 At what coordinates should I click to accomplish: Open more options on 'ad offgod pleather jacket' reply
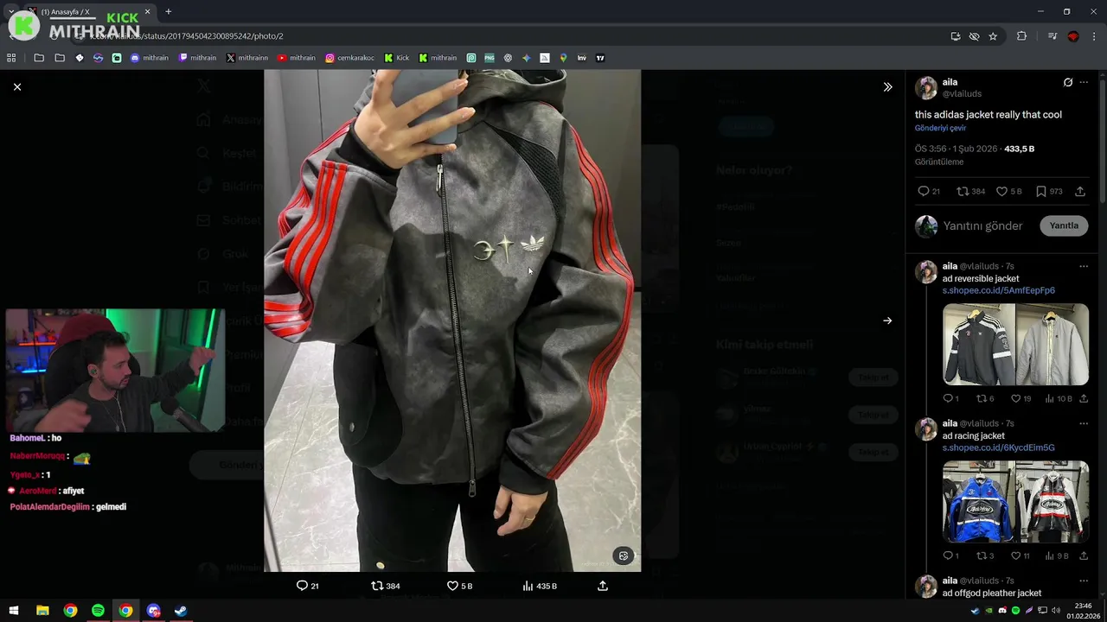click(x=1084, y=581)
